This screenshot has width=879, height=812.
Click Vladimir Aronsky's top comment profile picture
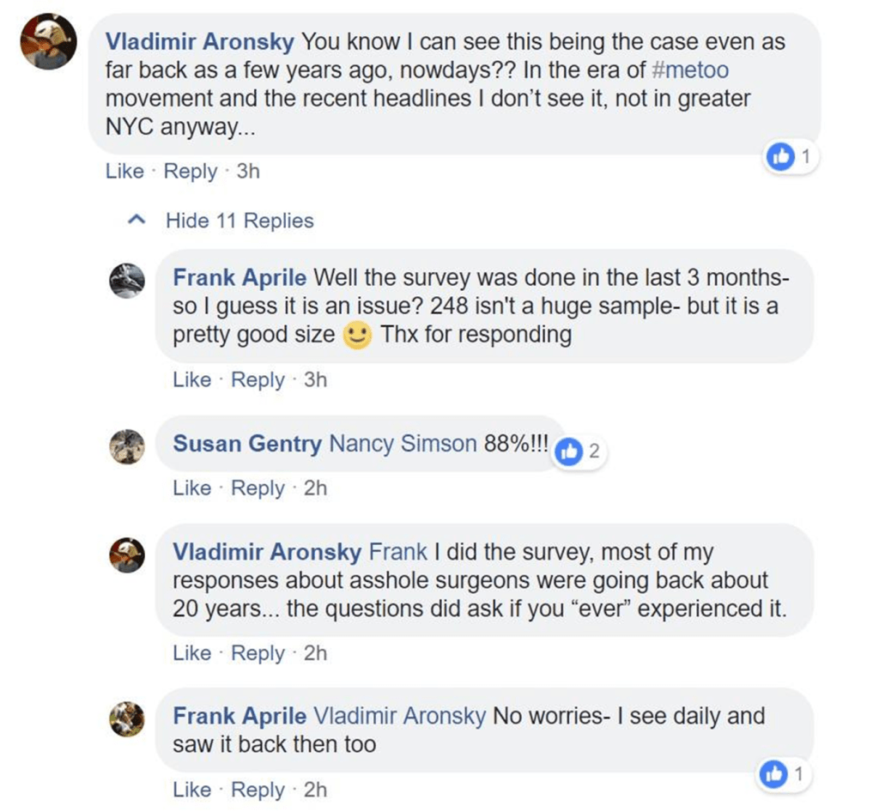pos(49,44)
